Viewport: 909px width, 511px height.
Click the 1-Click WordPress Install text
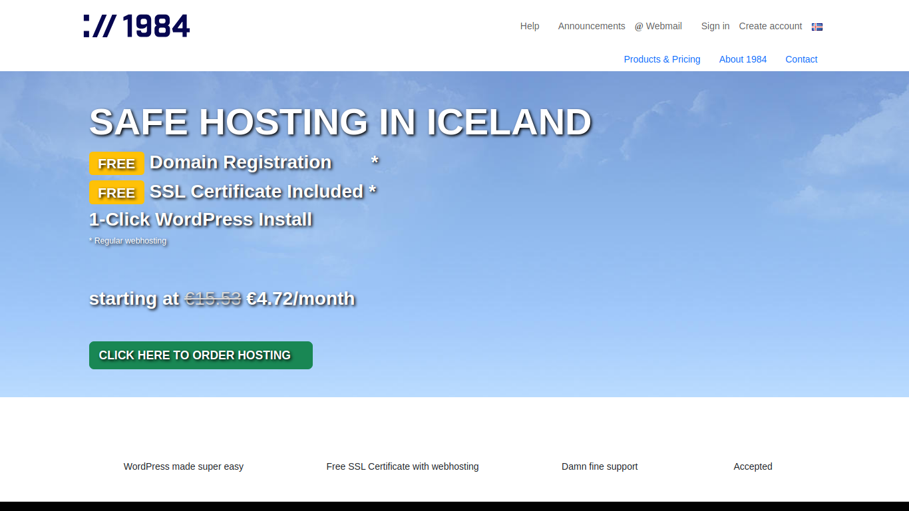click(201, 220)
